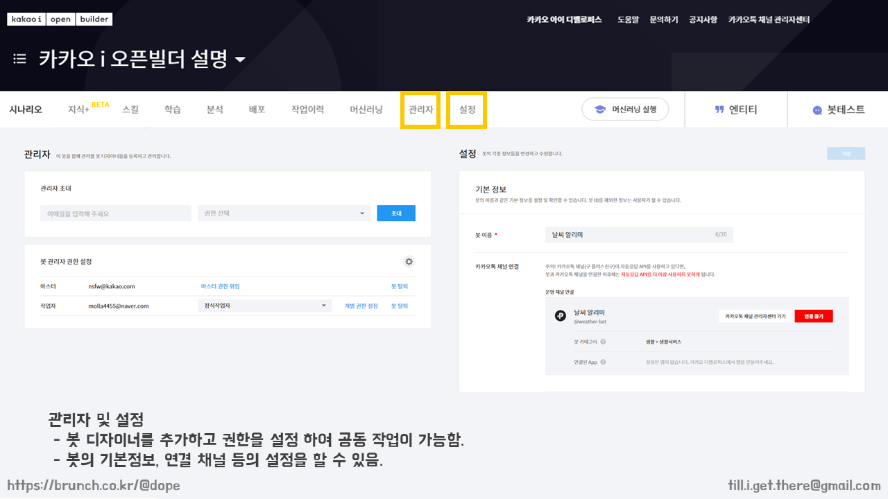This screenshot has width=888, height=499.
Task: Open the 엔티티 panel
Action: [x=736, y=110]
